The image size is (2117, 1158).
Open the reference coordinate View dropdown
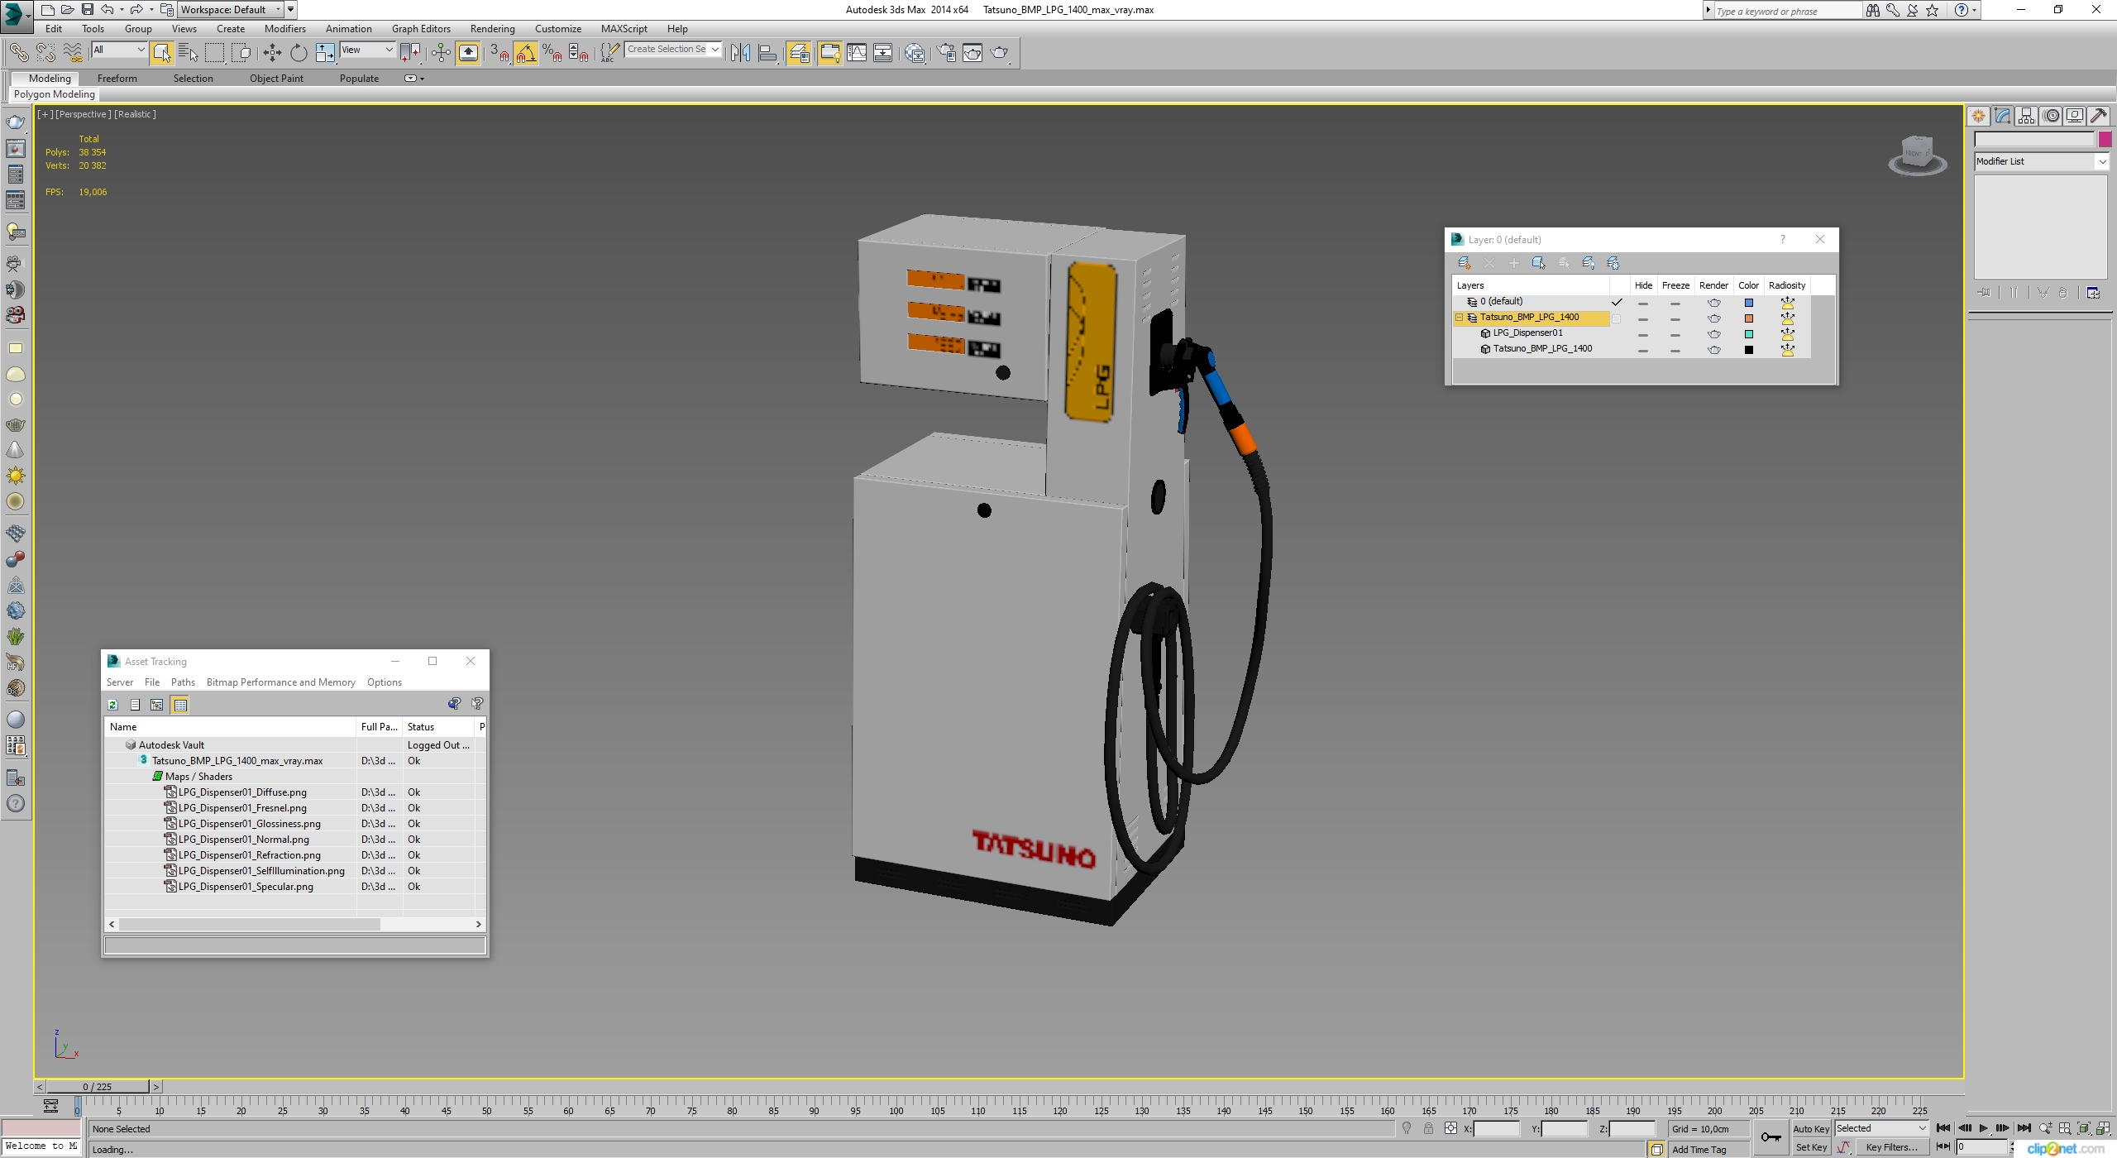367,50
